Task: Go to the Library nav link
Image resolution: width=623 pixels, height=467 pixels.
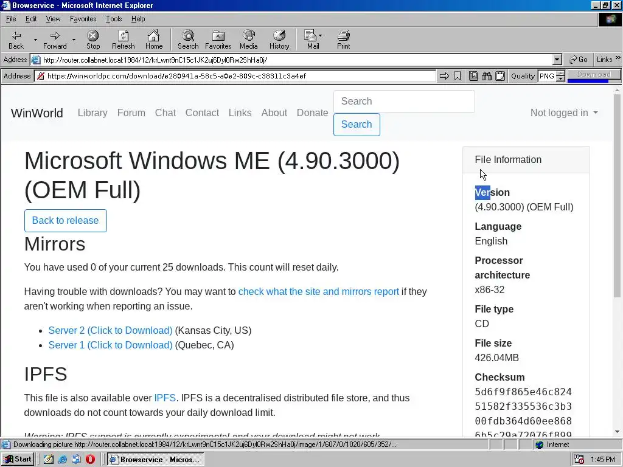Action: pyautogui.click(x=92, y=112)
